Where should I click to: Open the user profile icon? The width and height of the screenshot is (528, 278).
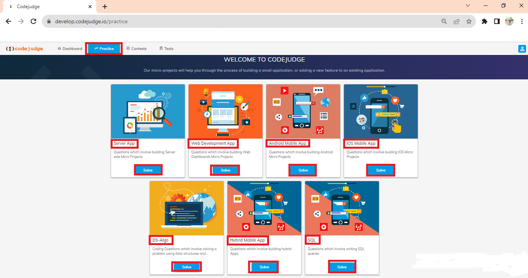[x=522, y=49]
